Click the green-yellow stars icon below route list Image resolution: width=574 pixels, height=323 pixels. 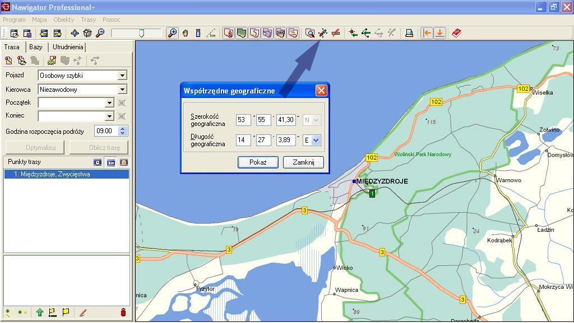(x=22, y=312)
